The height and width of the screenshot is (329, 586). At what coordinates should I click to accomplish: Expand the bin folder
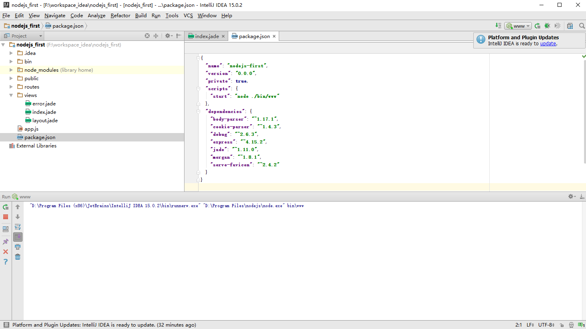click(x=11, y=62)
